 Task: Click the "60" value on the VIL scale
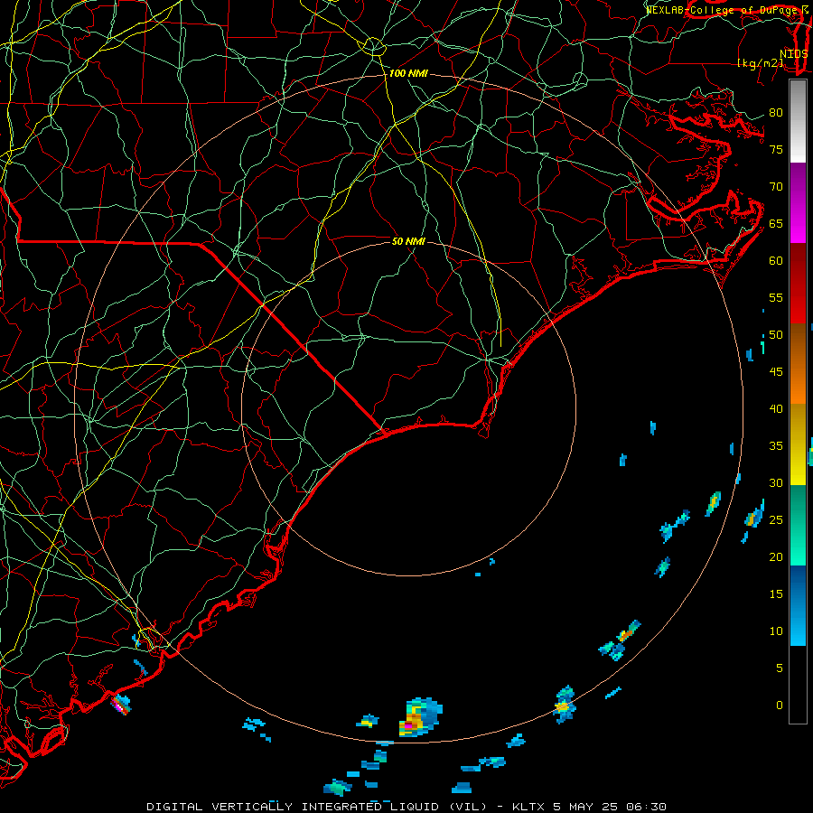(776, 261)
